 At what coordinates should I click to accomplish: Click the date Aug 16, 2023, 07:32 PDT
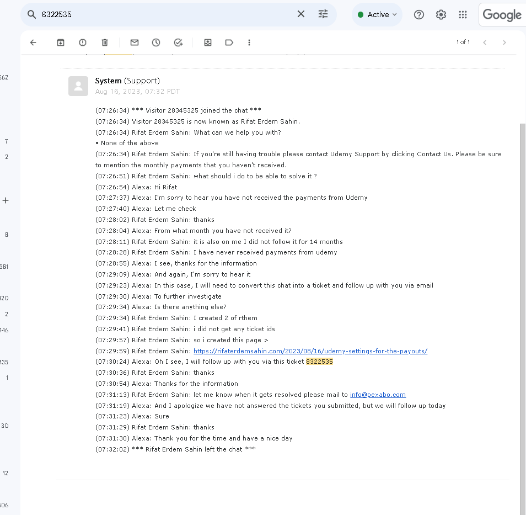(137, 92)
